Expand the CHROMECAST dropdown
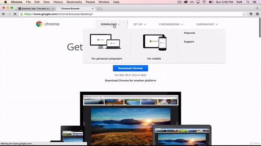Viewport: 261px width, 146px height. [x=207, y=24]
